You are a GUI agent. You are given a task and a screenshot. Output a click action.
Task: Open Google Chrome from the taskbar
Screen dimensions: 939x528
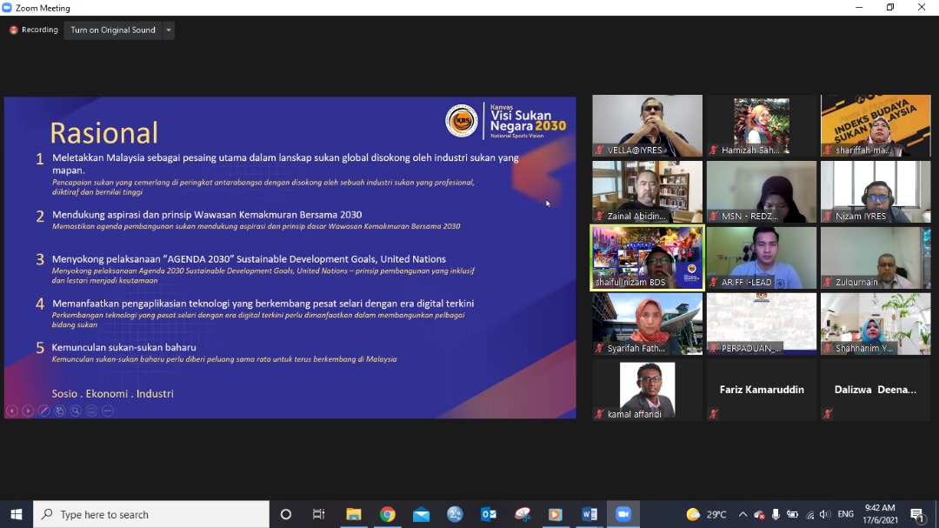[388, 514]
